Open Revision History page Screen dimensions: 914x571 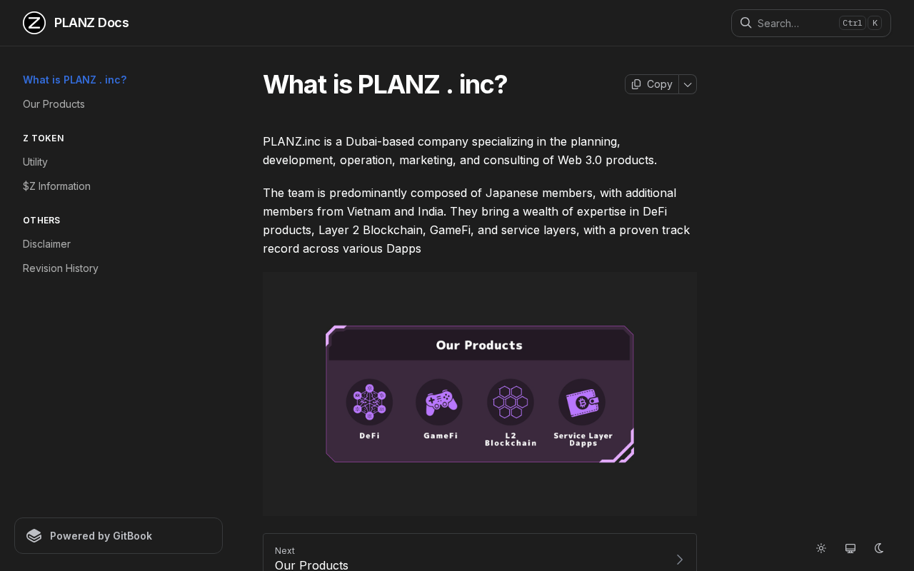click(x=61, y=268)
